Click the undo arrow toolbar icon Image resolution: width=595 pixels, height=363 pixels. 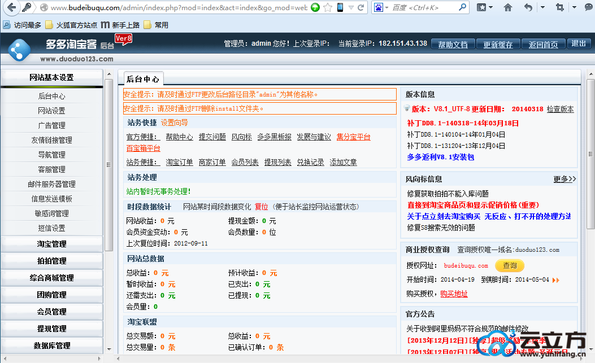click(528, 7)
